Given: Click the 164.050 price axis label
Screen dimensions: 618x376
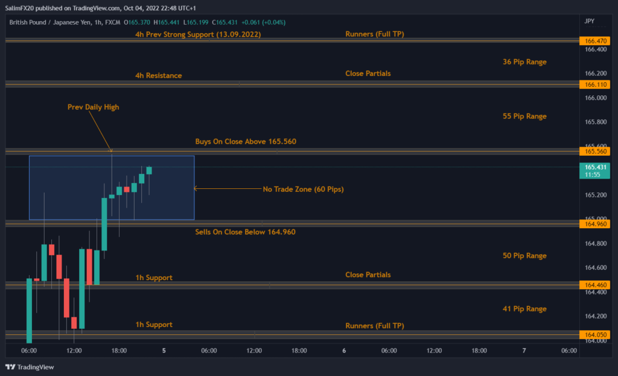Looking at the screenshot, I should tap(594, 335).
